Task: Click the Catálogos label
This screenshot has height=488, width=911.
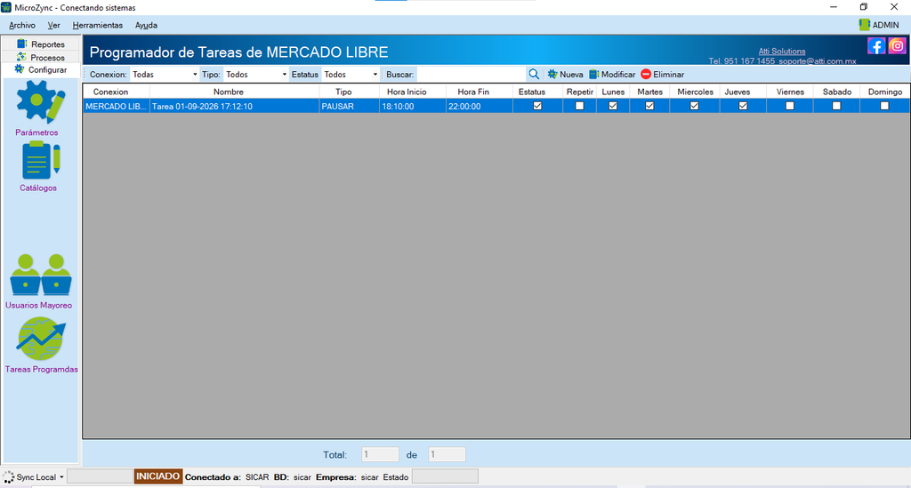Action: [38, 188]
